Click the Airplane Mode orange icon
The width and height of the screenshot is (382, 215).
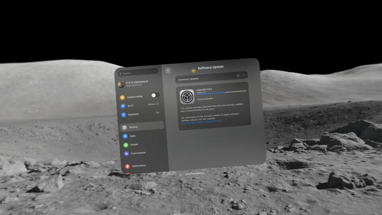tap(123, 97)
